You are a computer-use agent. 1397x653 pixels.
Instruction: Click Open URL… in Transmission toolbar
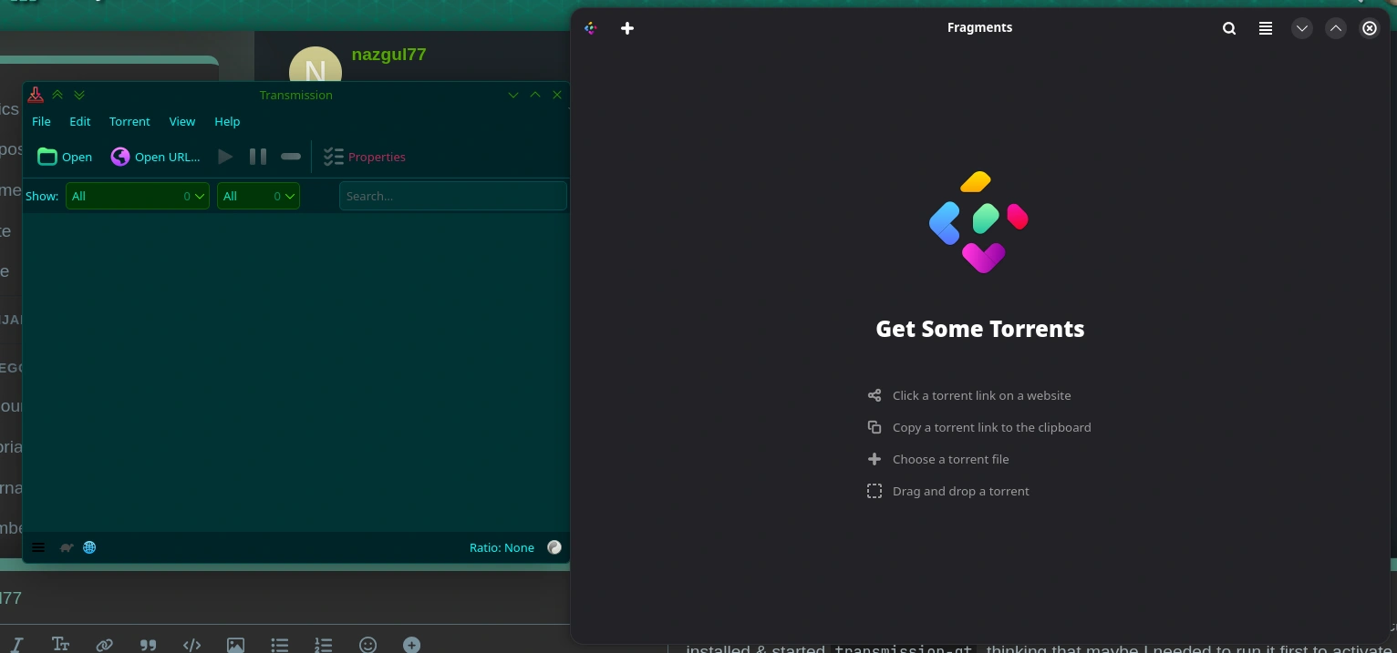155,157
